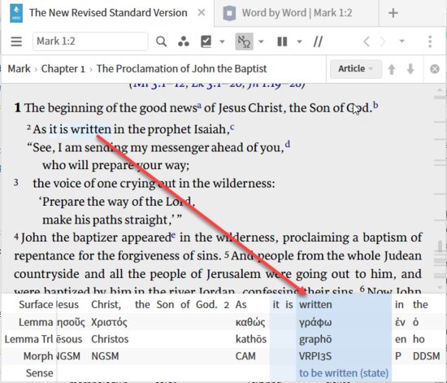Go forward with the right chevron
This screenshot has height=383, width=447.
(383, 41)
